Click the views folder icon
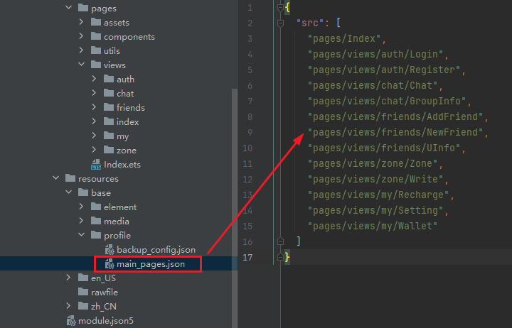 tap(96, 65)
